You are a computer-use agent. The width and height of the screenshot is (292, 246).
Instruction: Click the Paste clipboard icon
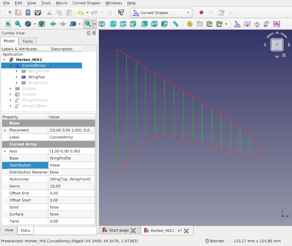pos(69,12)
